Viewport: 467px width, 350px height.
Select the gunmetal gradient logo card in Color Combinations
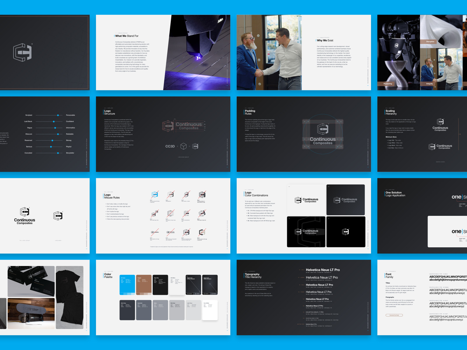click(x=346, y=200)
